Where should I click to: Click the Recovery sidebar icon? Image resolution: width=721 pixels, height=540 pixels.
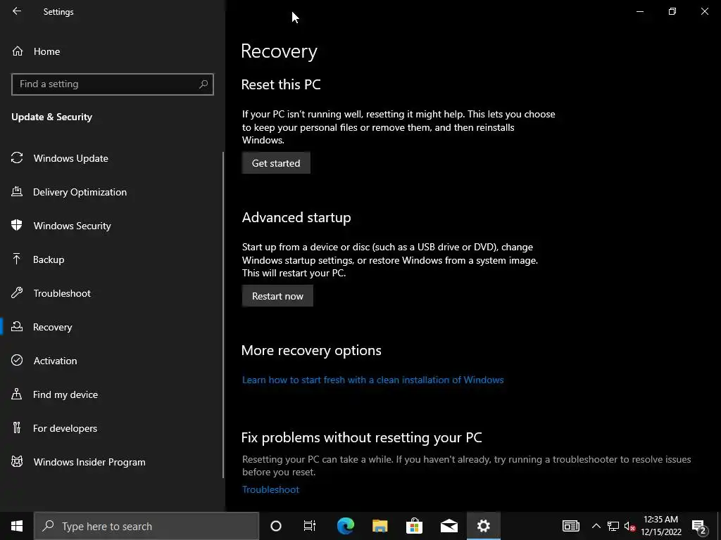click(17, 326)
